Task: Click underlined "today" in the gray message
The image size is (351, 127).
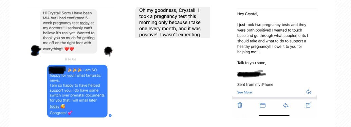Action: (85, 23)
